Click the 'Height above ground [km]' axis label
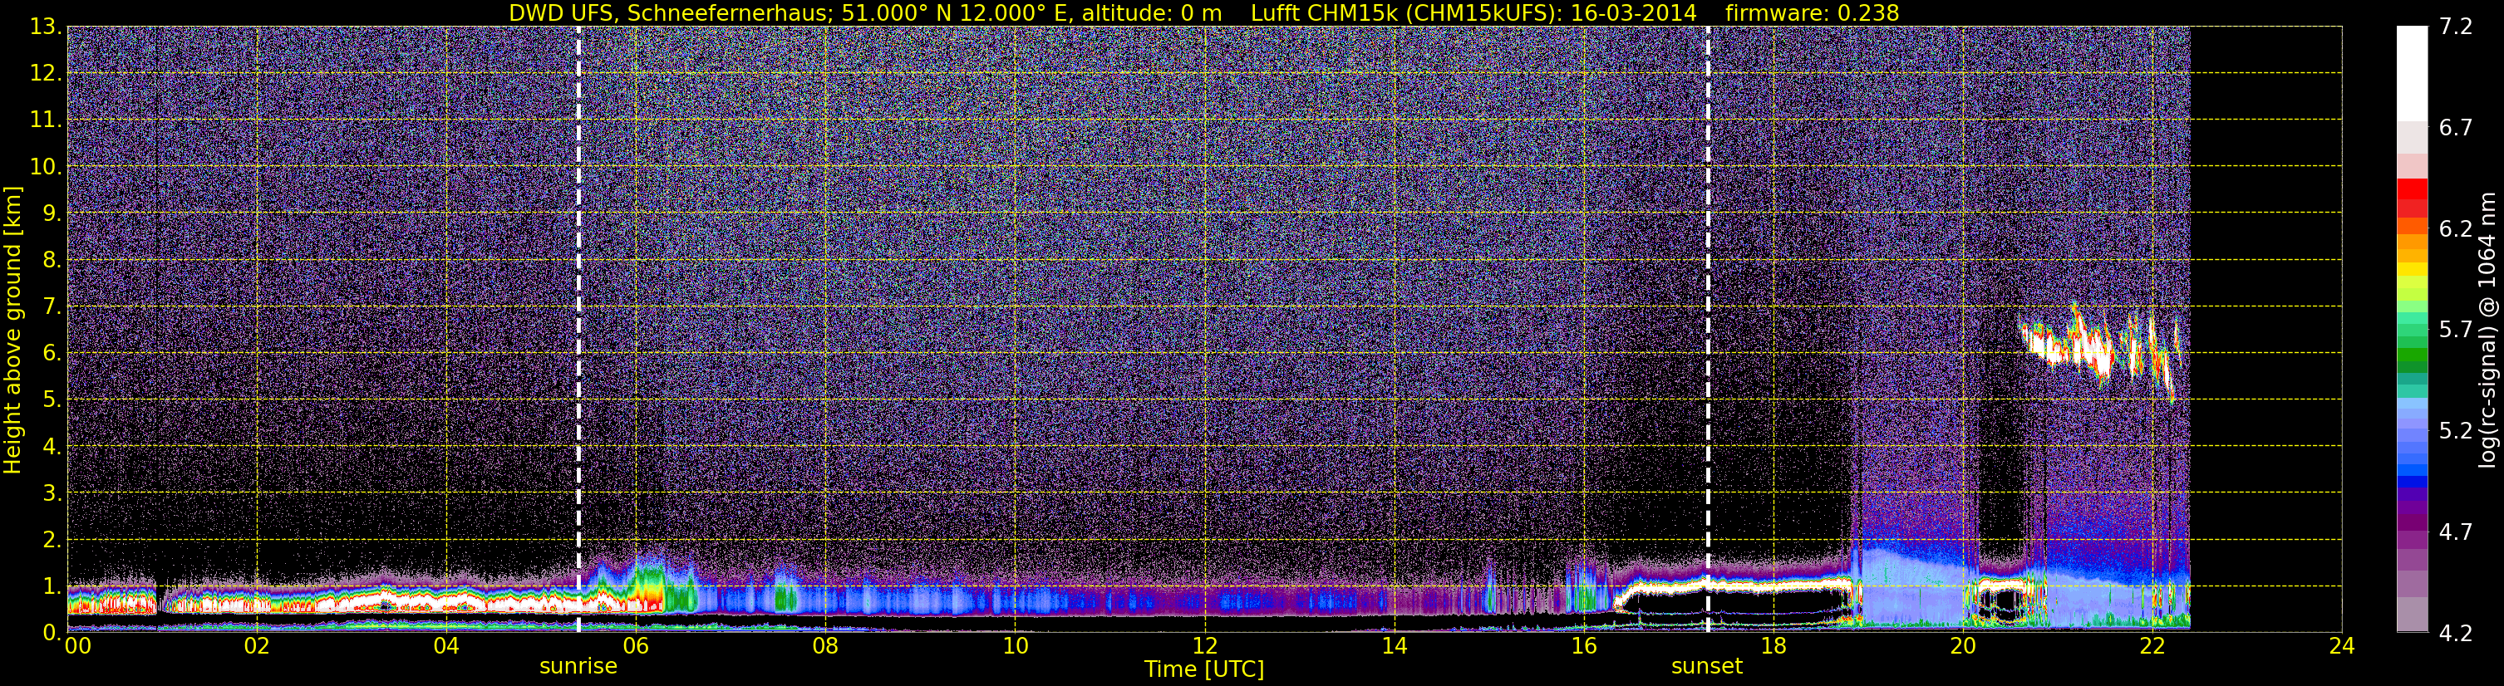Viewport: 2504px width, 686px height. pos(12,328)
